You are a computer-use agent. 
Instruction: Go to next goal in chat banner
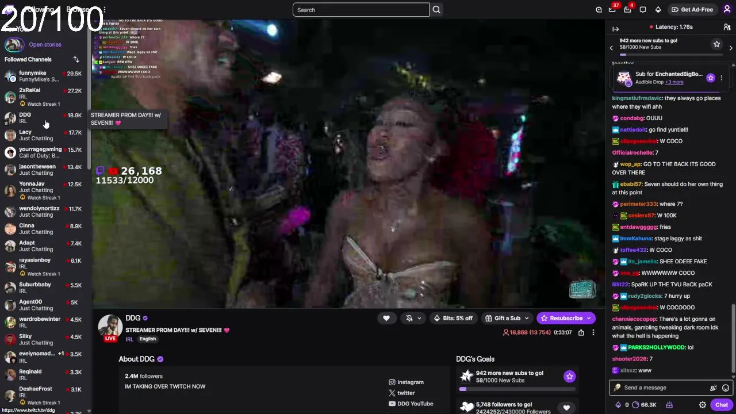(731, 48)
